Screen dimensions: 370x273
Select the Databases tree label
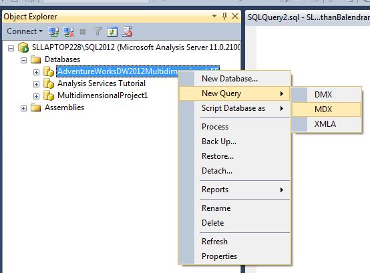pos(63,59)
